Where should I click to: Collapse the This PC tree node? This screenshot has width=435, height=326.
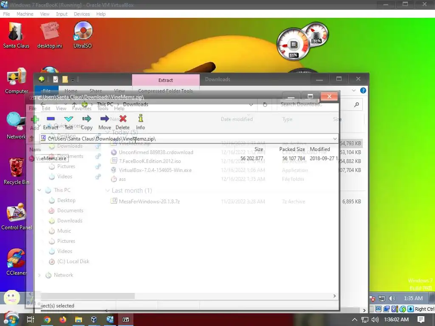click(x=39, y=190)
